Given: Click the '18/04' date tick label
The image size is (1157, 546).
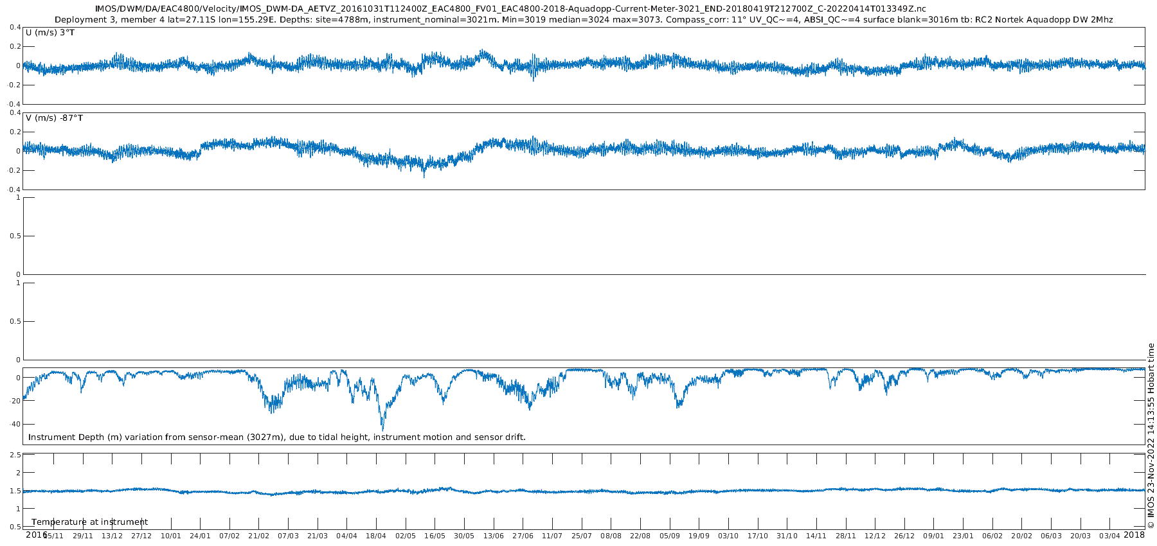Looking at the screenshot, I should click(x=376, y=536).
